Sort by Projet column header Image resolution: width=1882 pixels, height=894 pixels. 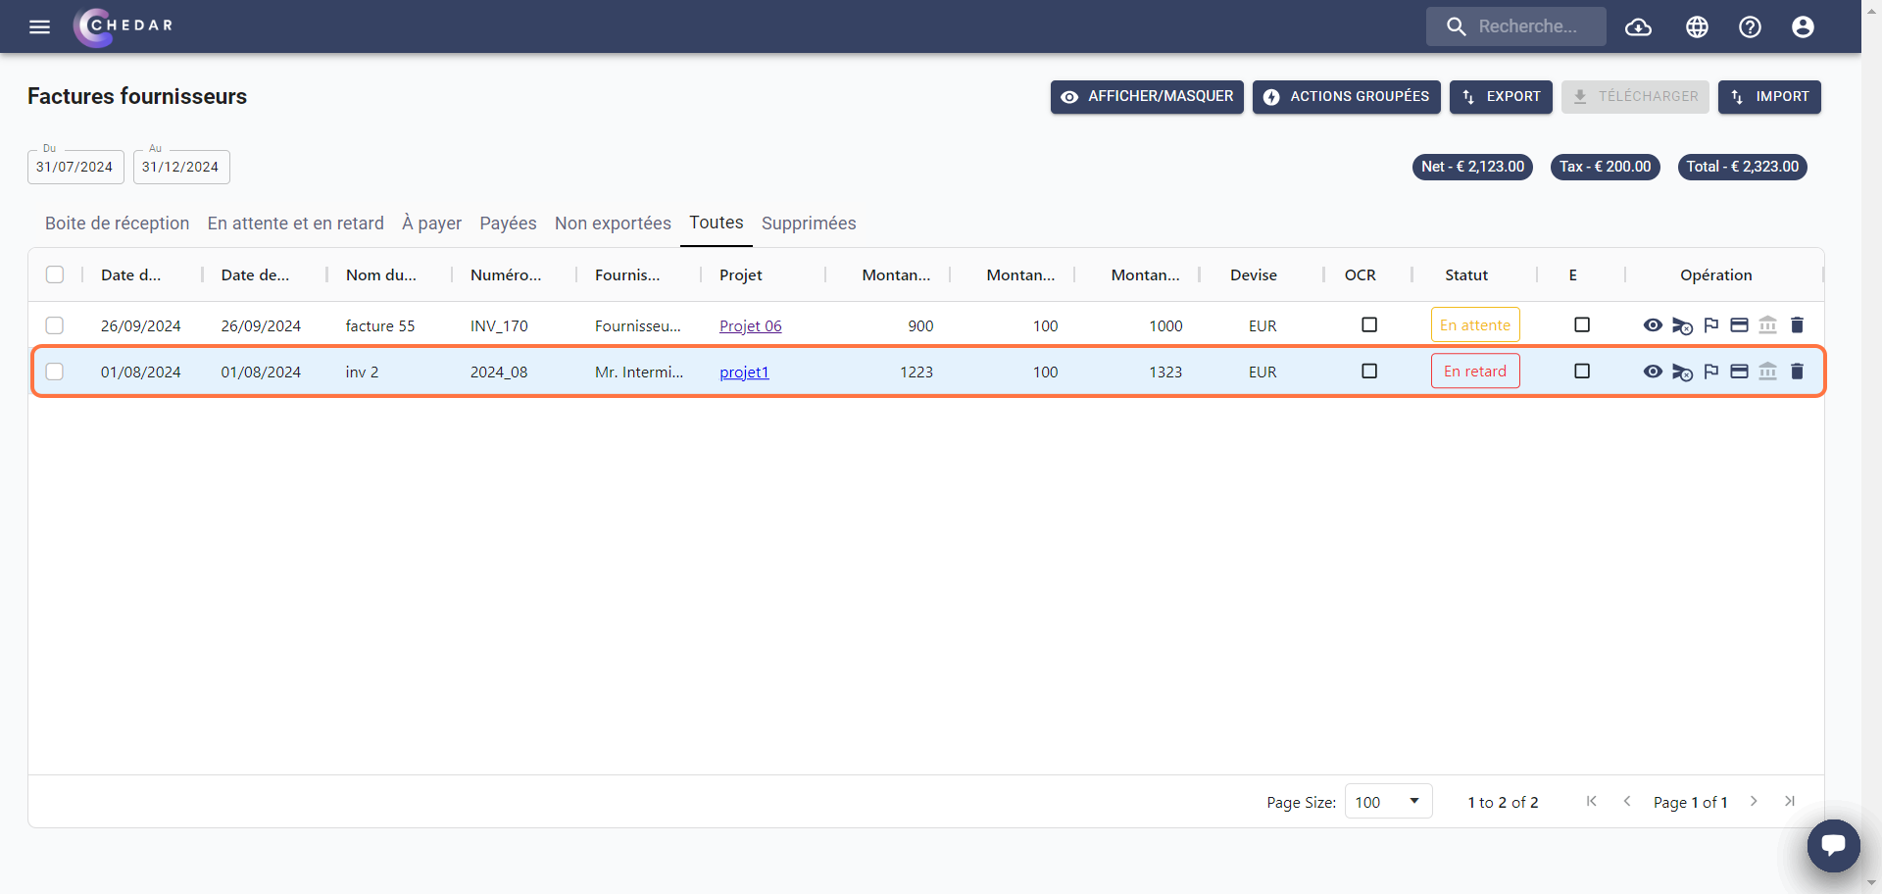(741, 274)
